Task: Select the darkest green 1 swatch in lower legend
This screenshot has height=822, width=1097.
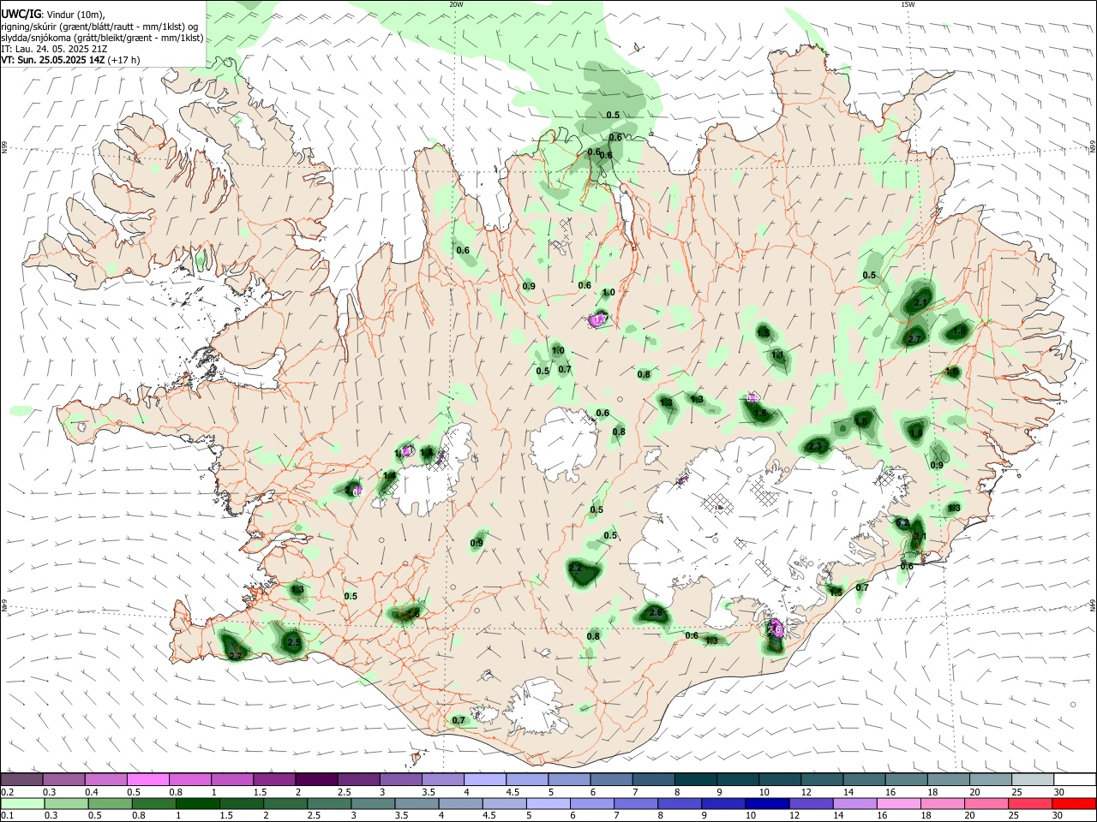Action: (197, 804)
